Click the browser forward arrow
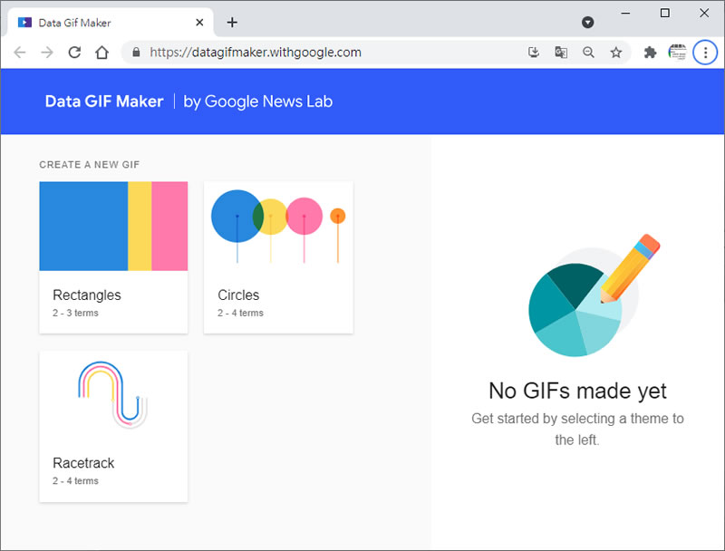 (x=47, y=53)
